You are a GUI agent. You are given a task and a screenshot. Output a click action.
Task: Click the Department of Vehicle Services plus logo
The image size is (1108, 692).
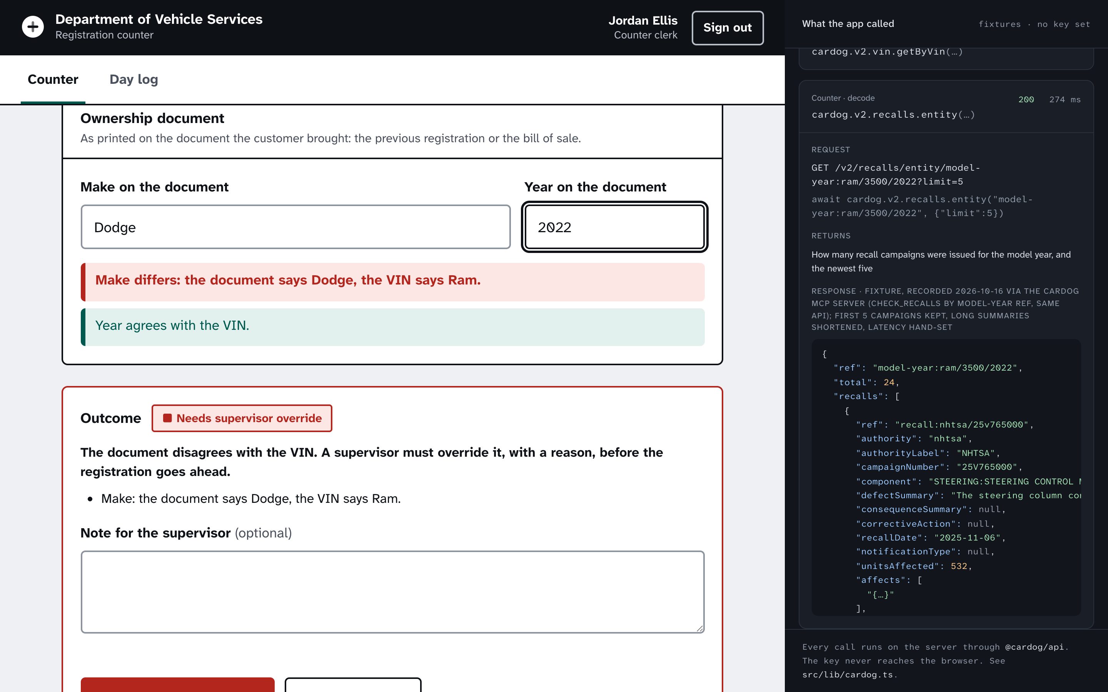33,27
